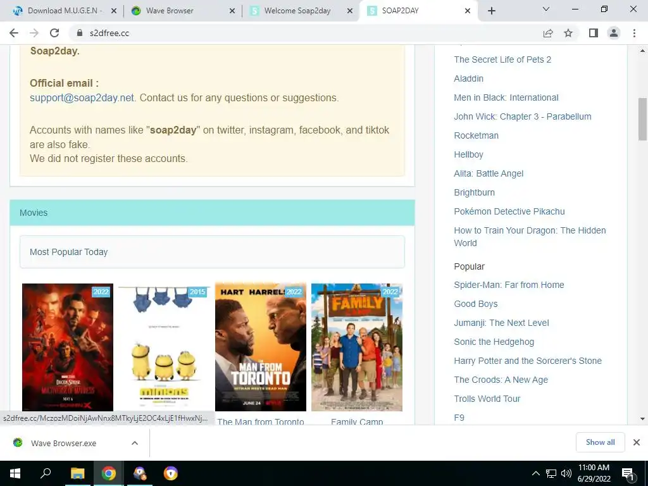648x486 pixels.
Task: Open Trolls World Tour link
Action: click(x=487, y=399)
